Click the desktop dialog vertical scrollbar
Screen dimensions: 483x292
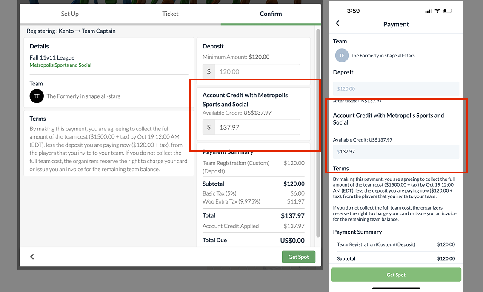(317, 128)
